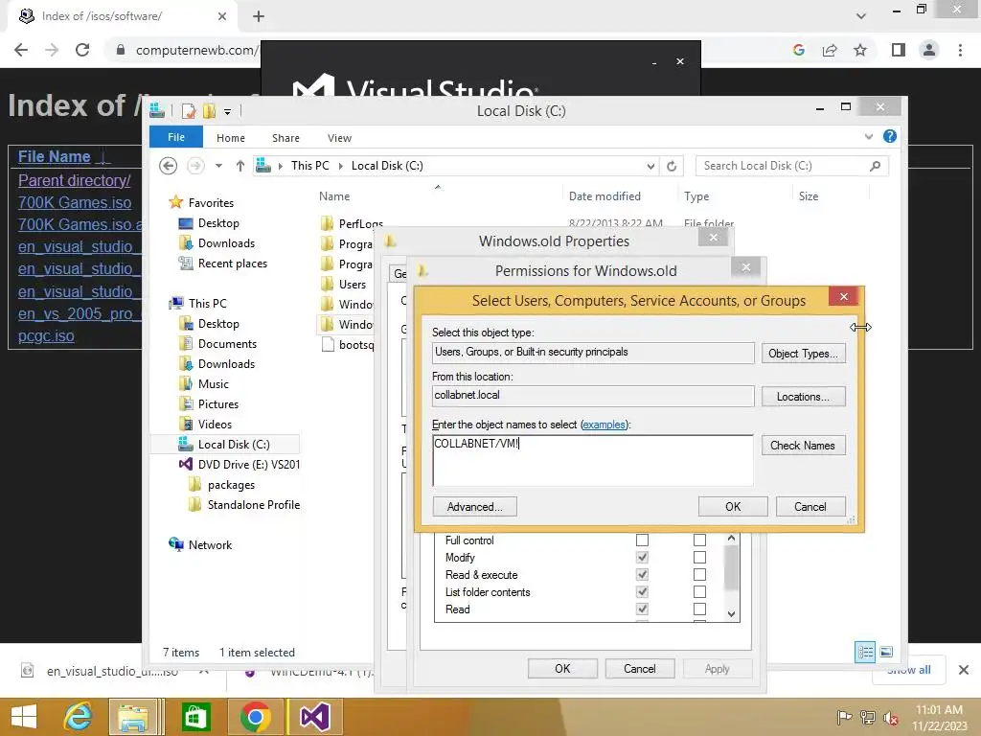
Task: Switch to details view icon
Action: tap(865, 652)
